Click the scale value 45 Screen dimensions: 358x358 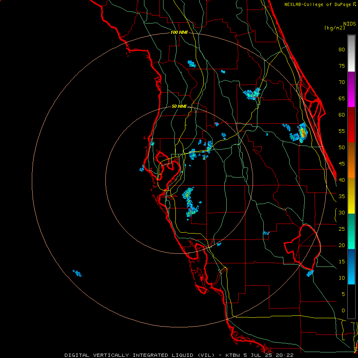coord(342,164)
